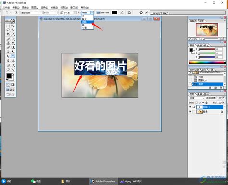This screenshot has height=185, width=228.
Task: Toggle lock transparent pixels checkbox
Action: tap(196, 102)
